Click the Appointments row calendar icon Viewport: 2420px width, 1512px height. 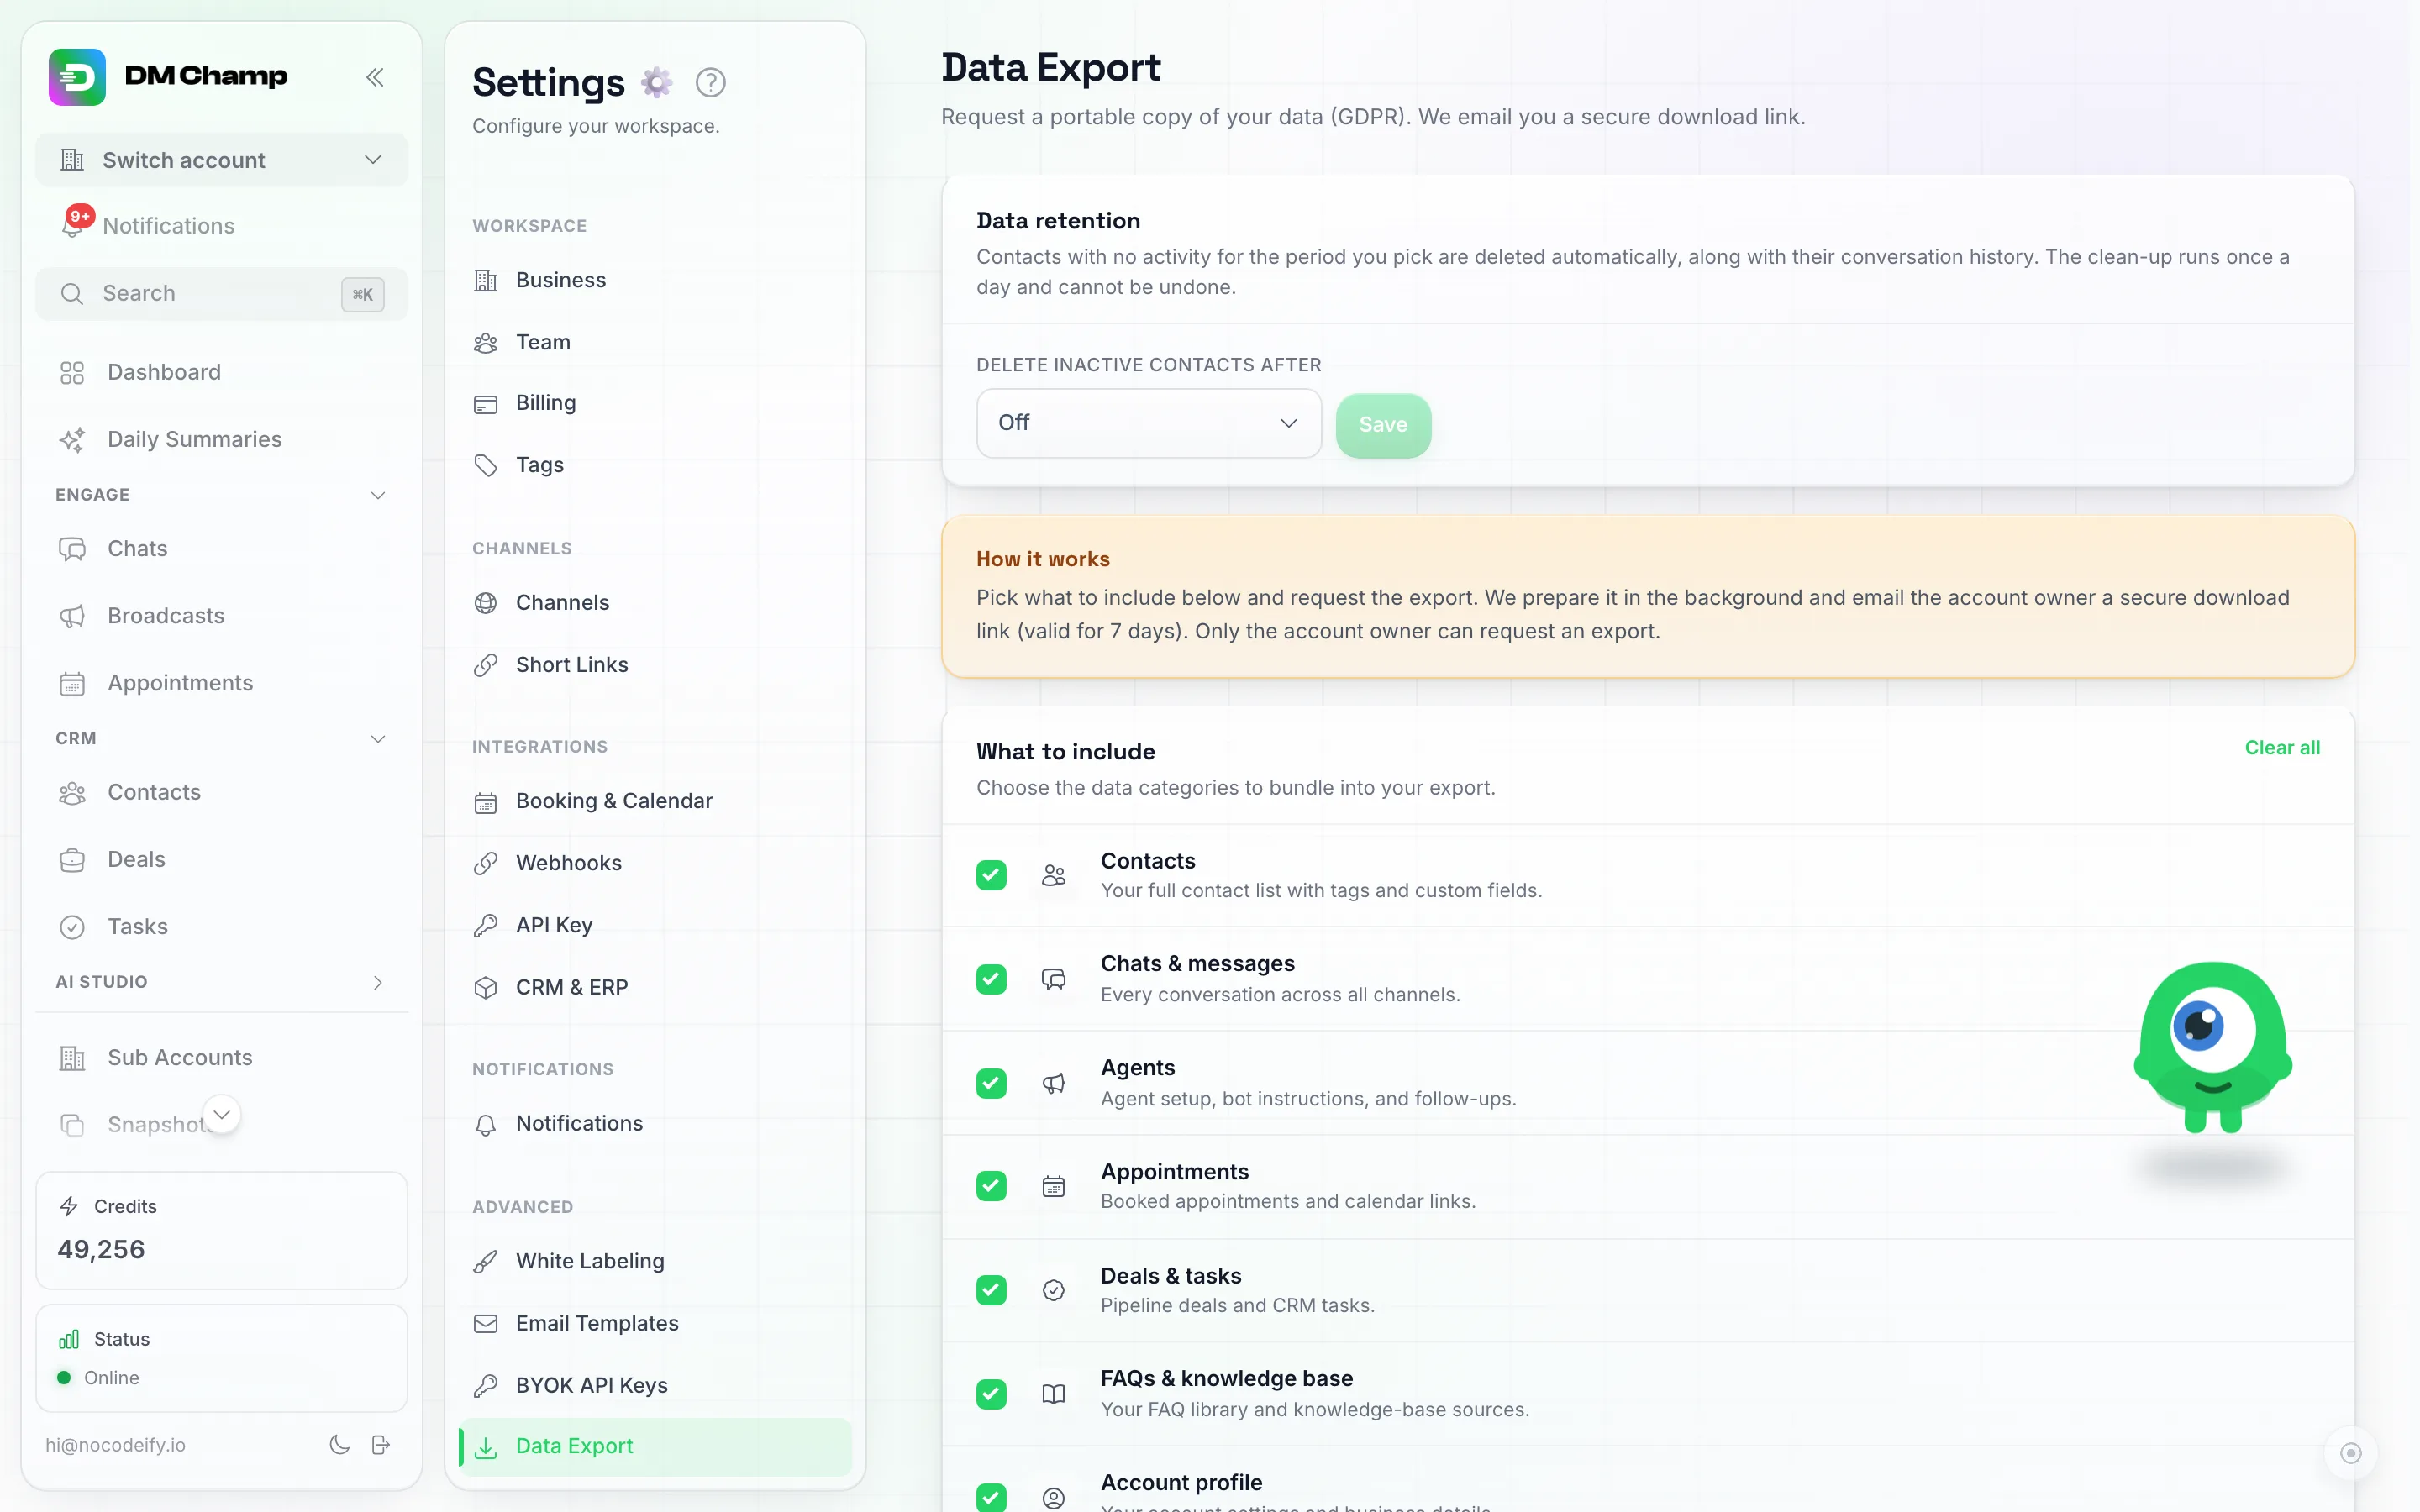1053,1186
